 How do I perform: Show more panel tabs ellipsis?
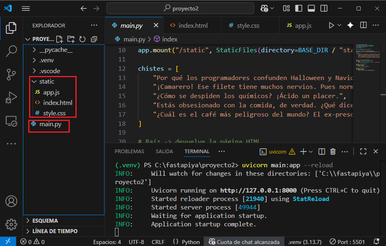coord(221,151)
